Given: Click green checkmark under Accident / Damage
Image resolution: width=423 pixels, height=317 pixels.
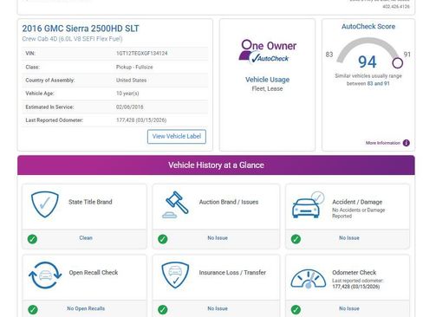Looking at the screenshot, I should coord(296,239).
